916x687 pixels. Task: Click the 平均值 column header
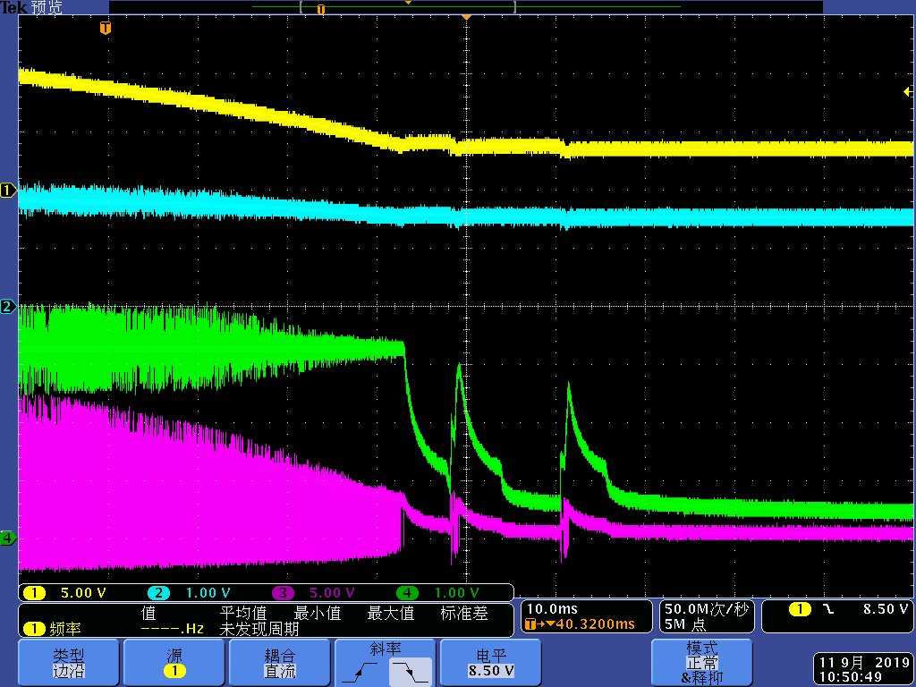[243, 613]
